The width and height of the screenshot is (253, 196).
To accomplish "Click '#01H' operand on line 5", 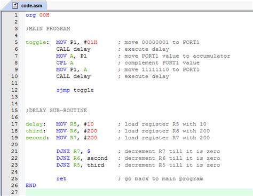I will [91, 42].
